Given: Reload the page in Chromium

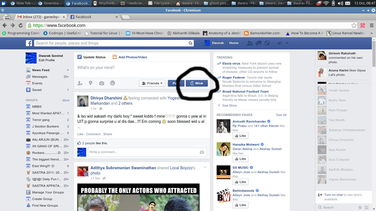Looking at the screenshot, I should pos(21,25).
